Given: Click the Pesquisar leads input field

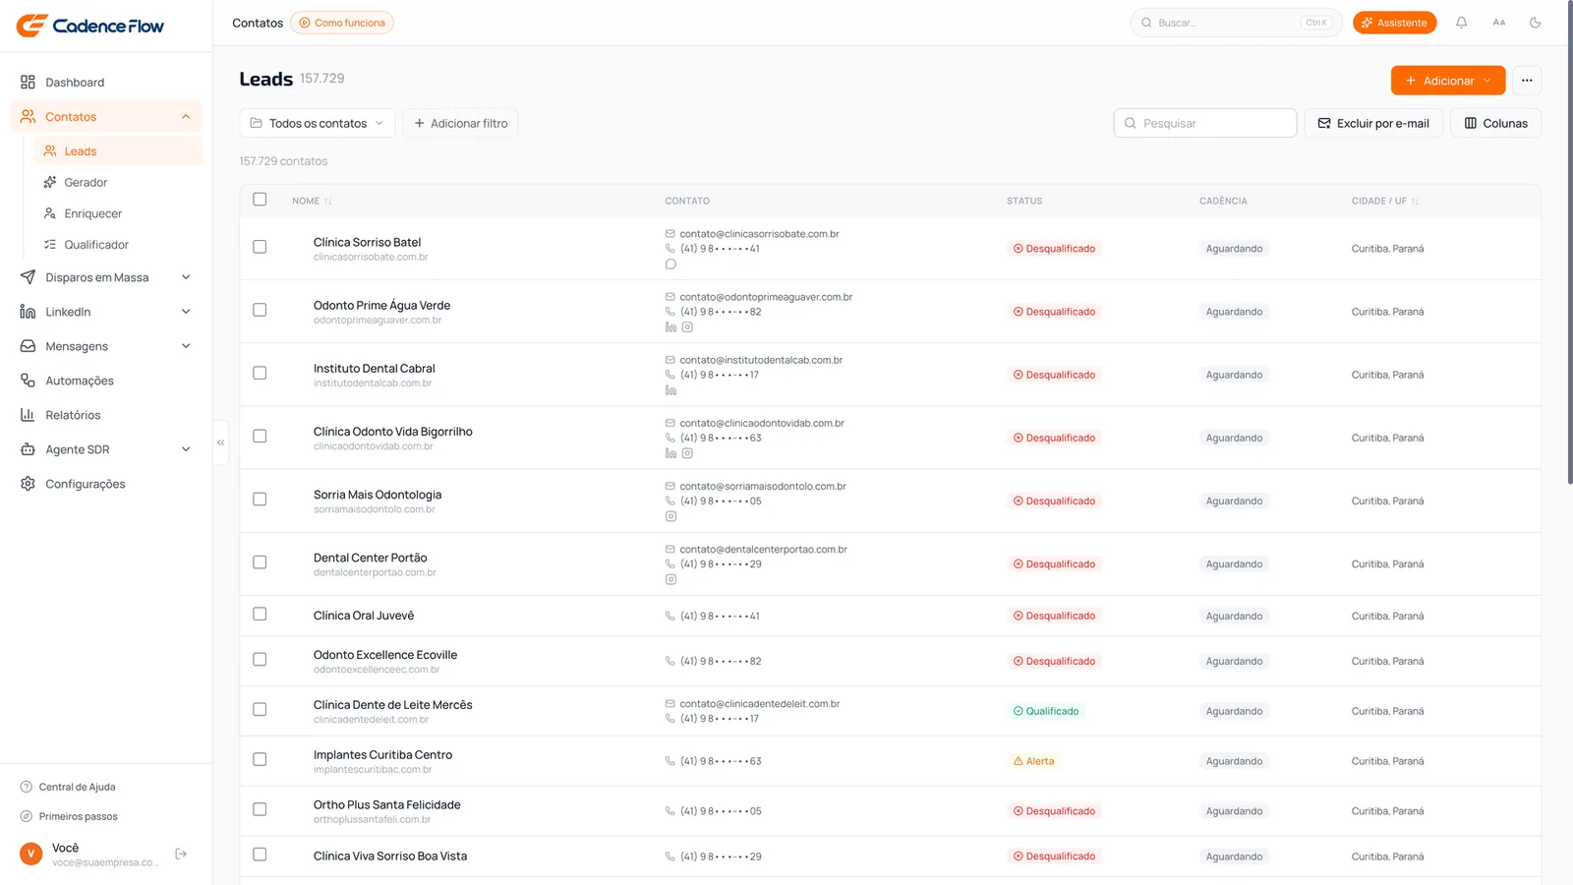Looking at the screenshot, I should [x=1205, y=123].
